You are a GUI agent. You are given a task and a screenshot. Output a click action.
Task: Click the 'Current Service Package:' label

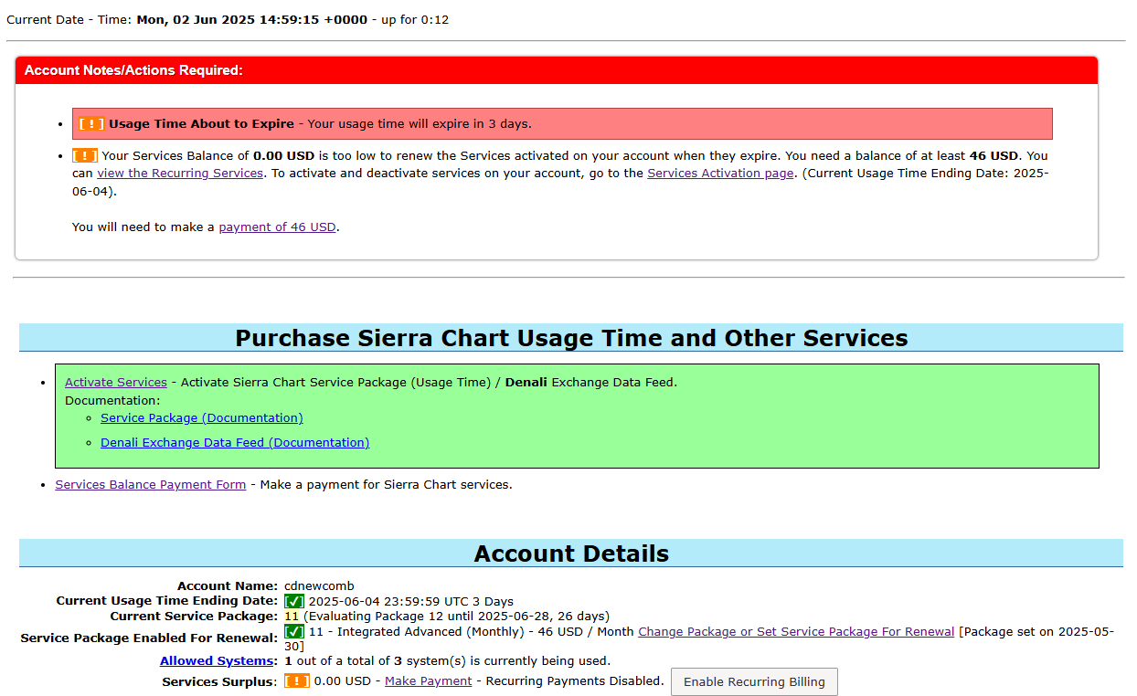coord(194,616)
